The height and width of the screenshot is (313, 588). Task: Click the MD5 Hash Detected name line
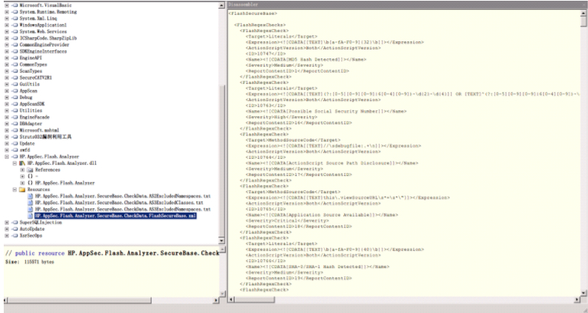click(306, 60)
